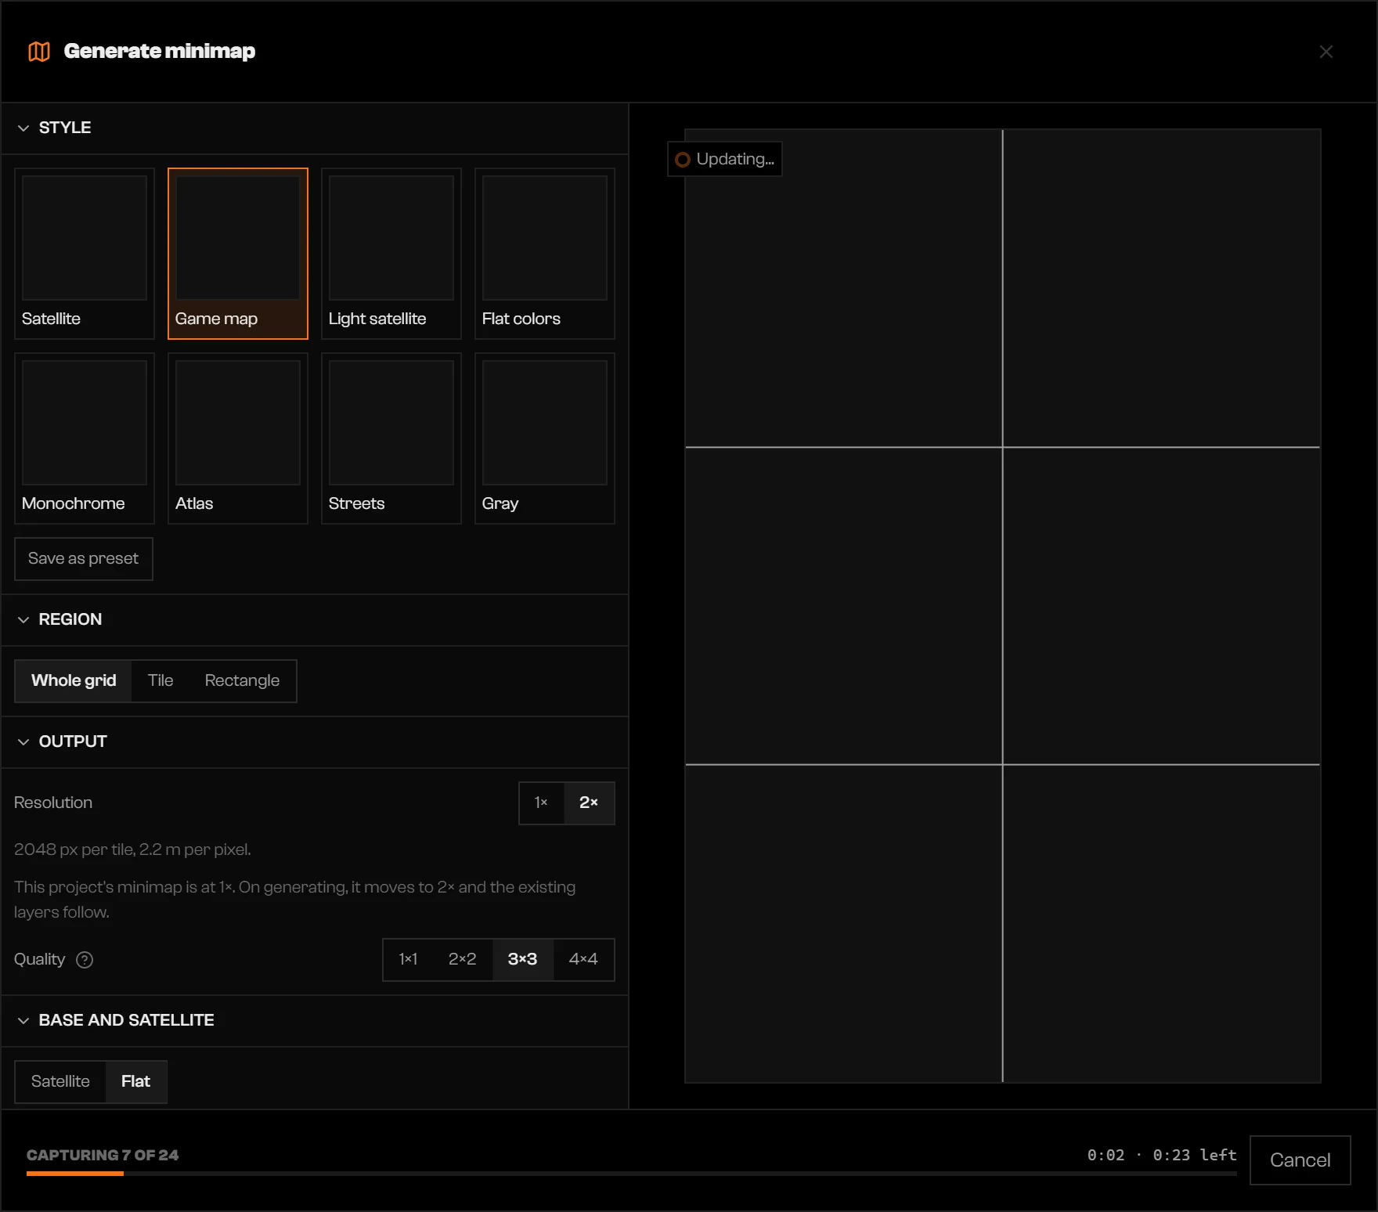This screenshot has height=1212, width=1378.
Task: Pick the Gray style
Action: (545, 438)
